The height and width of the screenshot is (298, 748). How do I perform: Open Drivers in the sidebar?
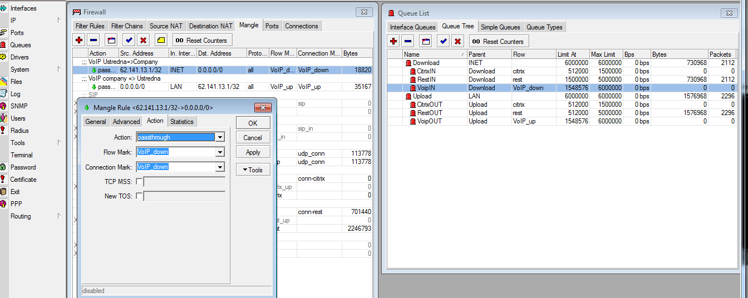point(19,57)
